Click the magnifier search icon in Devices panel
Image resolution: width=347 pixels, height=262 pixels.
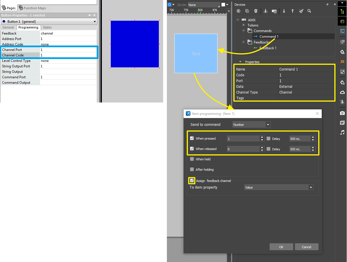[x=309, y=11]
